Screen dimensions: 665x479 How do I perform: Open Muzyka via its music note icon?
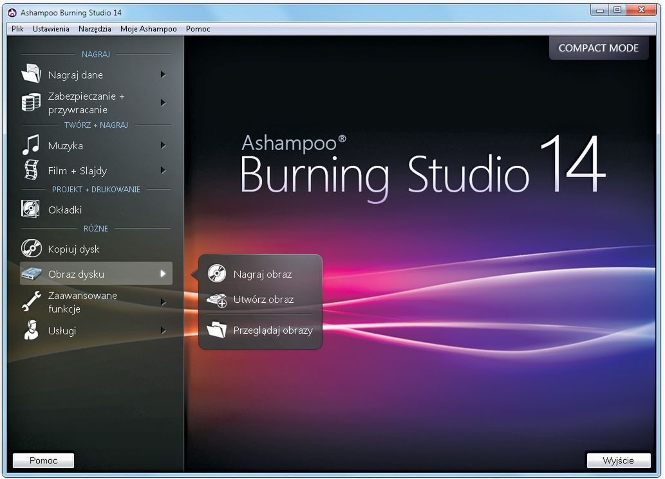coord(30,145)
